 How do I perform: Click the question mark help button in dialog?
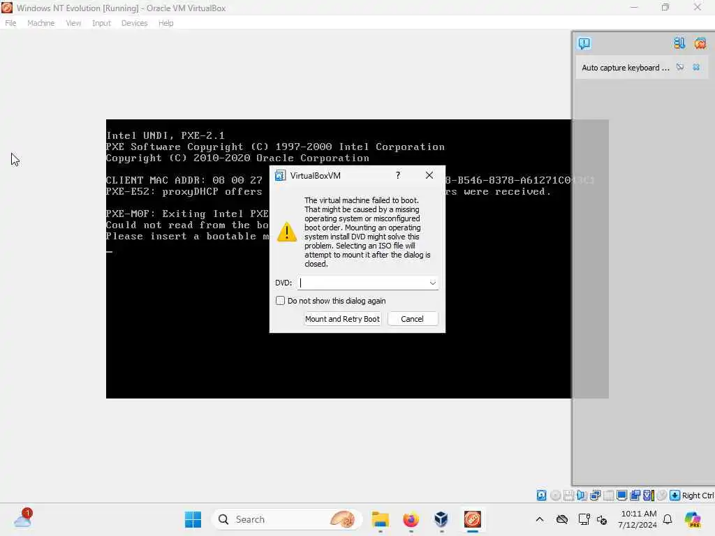[x=398, y=175]
